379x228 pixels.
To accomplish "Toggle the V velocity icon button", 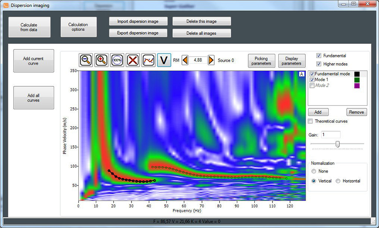I will tap(164, 60).
